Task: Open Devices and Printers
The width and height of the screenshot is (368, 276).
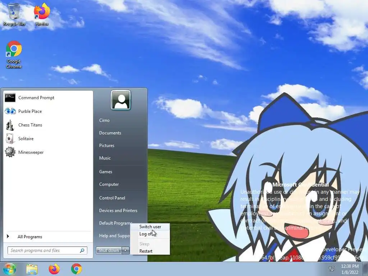Action: tap(118, 211)
